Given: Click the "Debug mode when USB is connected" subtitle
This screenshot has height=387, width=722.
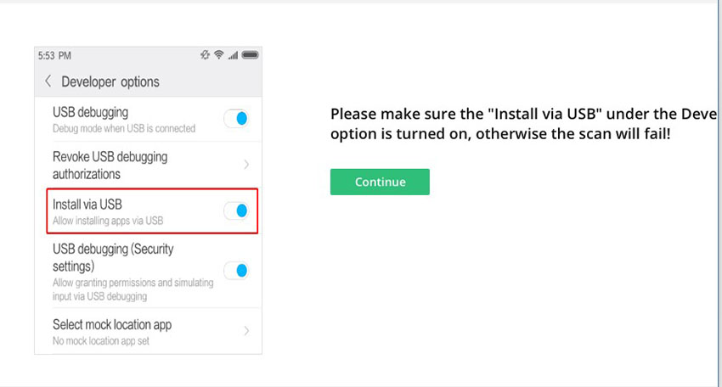Looking at the screenshot, I should coord(124,128).
